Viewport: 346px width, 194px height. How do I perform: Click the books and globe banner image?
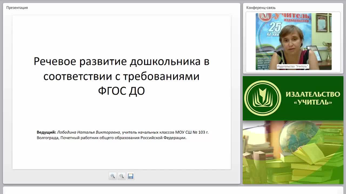pyautogui.click(x=293, y=152)
